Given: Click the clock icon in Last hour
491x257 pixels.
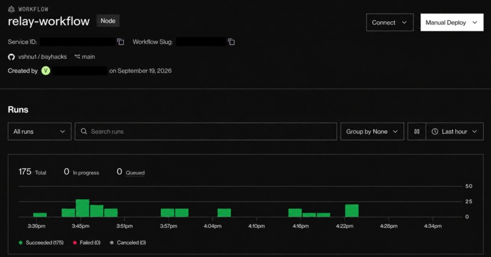Looking at the screenshot, I should (435, 131).
